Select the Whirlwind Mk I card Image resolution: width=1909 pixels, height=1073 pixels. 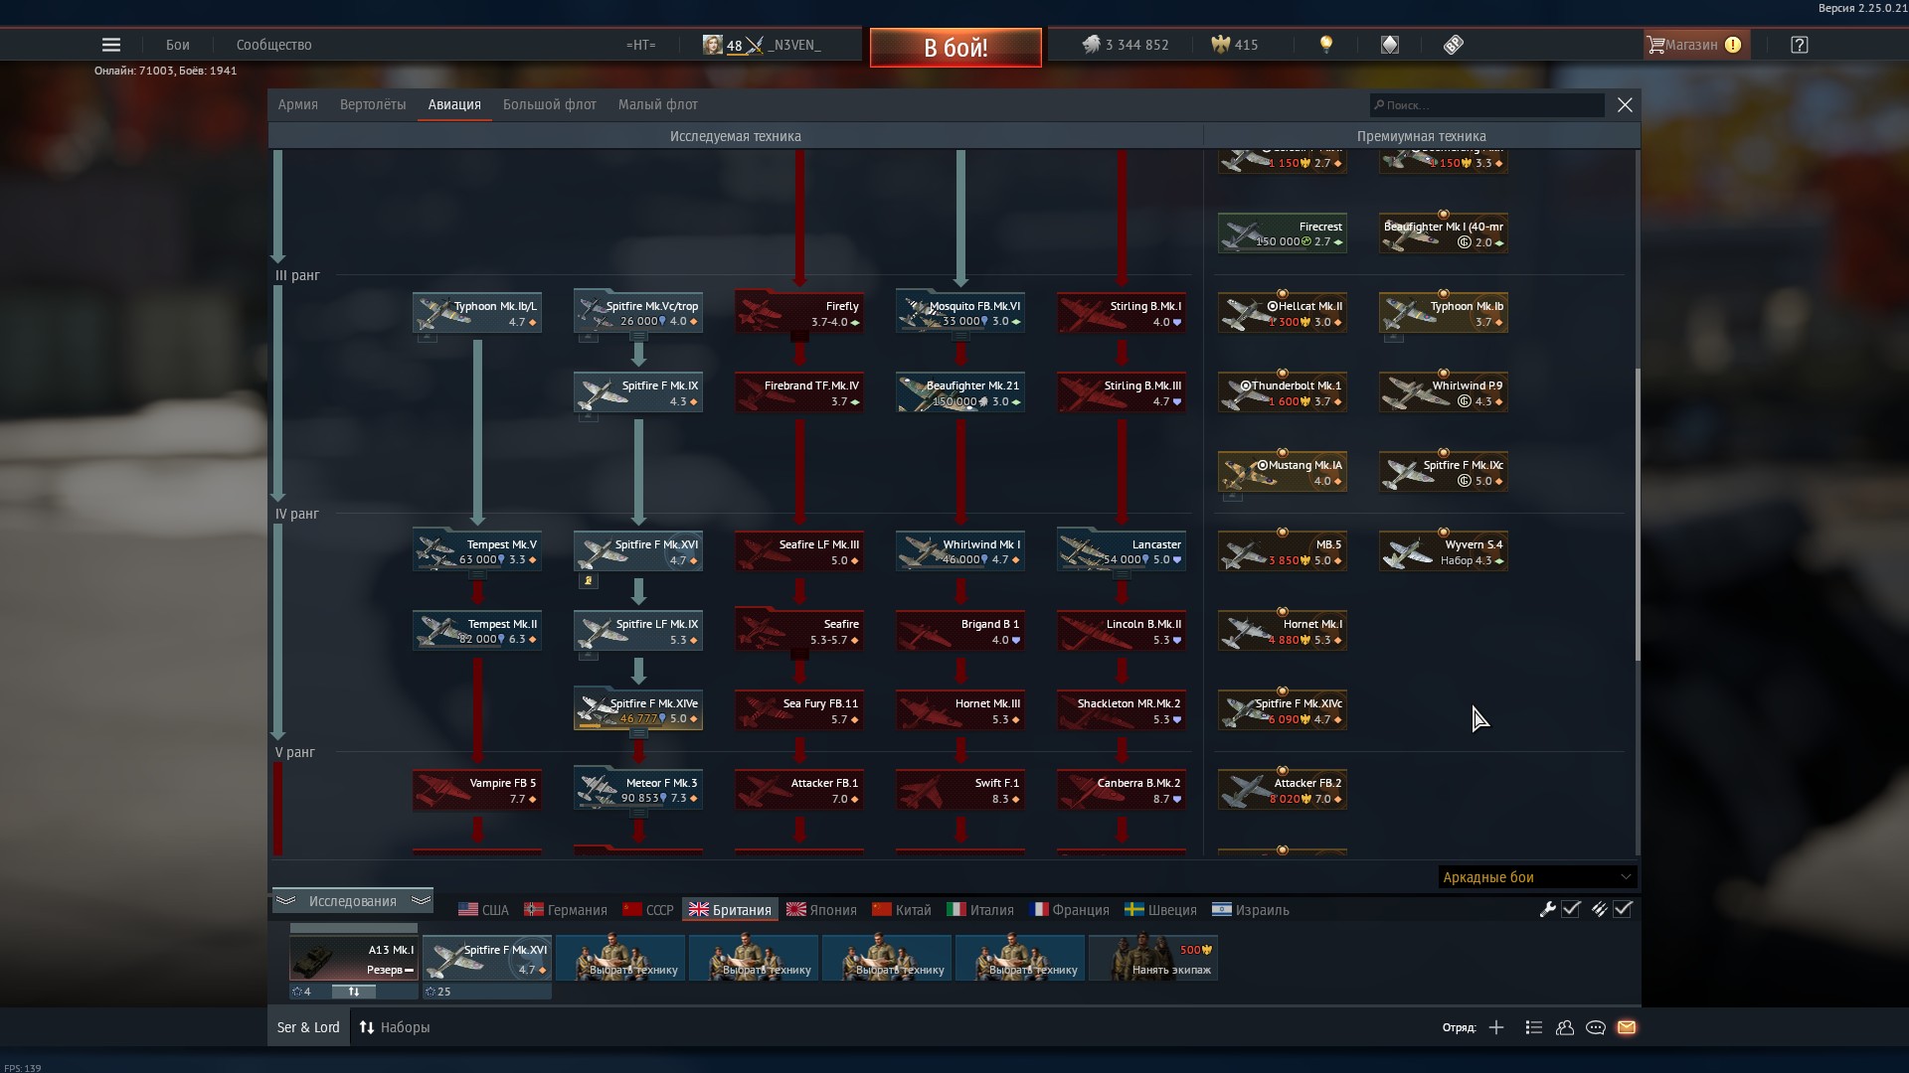click(x=960, y=551)
